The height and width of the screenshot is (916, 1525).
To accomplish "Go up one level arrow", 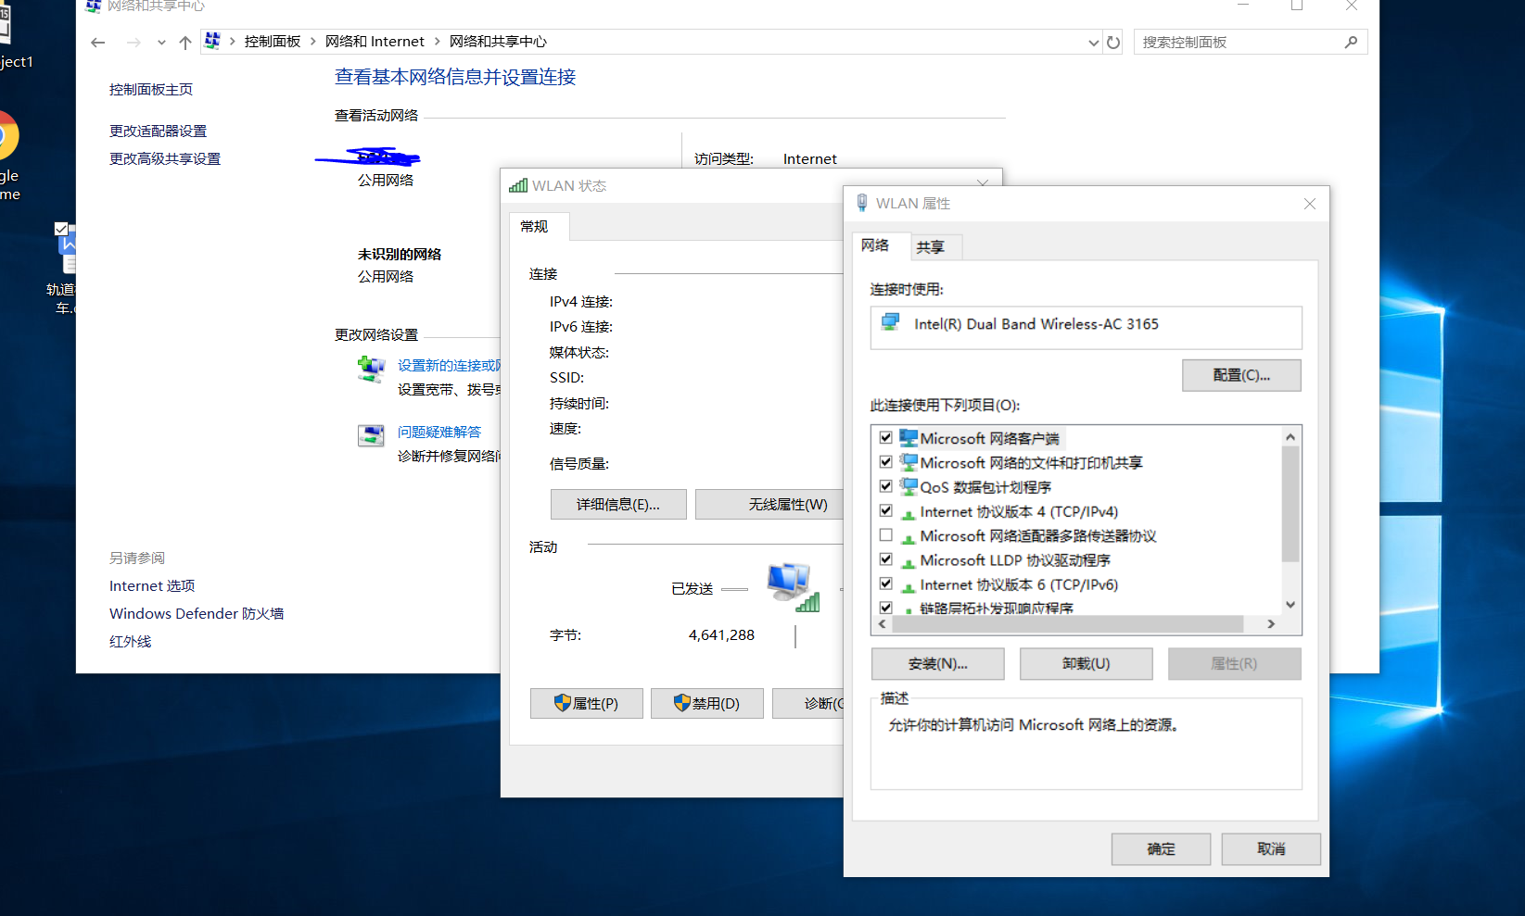I will click(x=185, y=43).
